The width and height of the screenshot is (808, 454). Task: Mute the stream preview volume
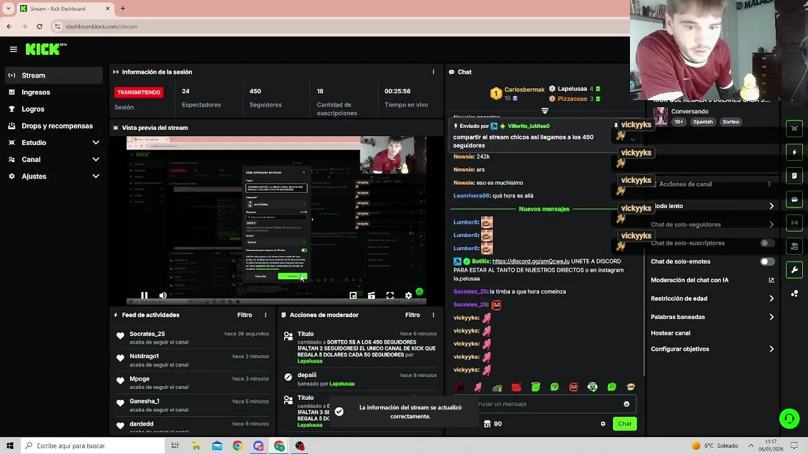[163, 295]
